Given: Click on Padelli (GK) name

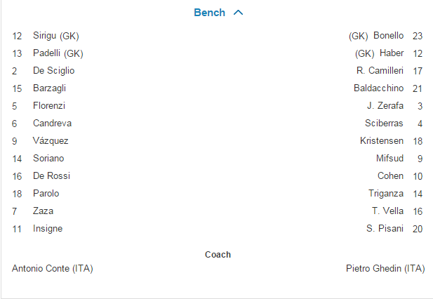Looking at the screenshot, I should click(58, 53).
